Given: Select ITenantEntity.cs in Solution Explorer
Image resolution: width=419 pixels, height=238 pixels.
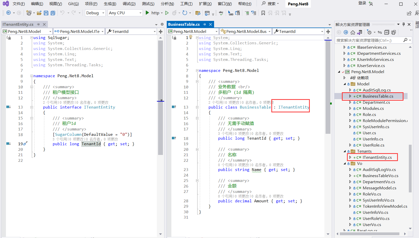Looking at the screenshot, I should coord(377,157).
